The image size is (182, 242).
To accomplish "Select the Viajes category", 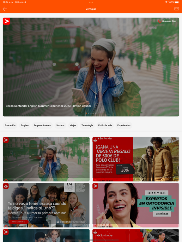I will pyautogui.click(x=73, y=125).
